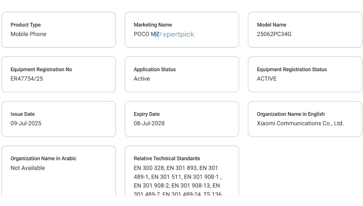The width and height of the screenshot is (363, 206).
Task: Select issue date 09-Jul-2025
Action: (26, 123)
